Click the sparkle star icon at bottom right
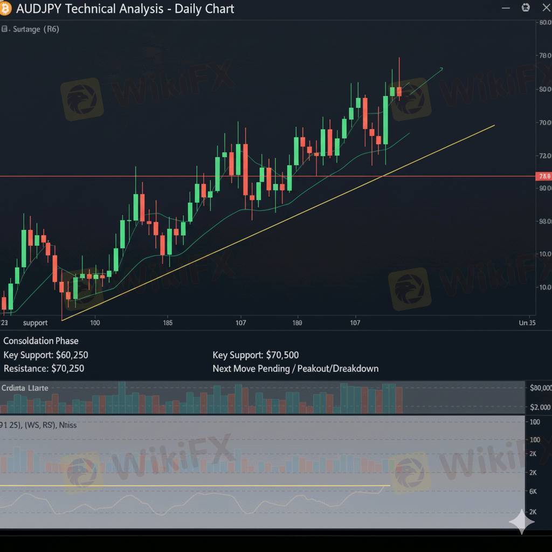Viewport: 552px width, 552px height. (x=522, y=521)
